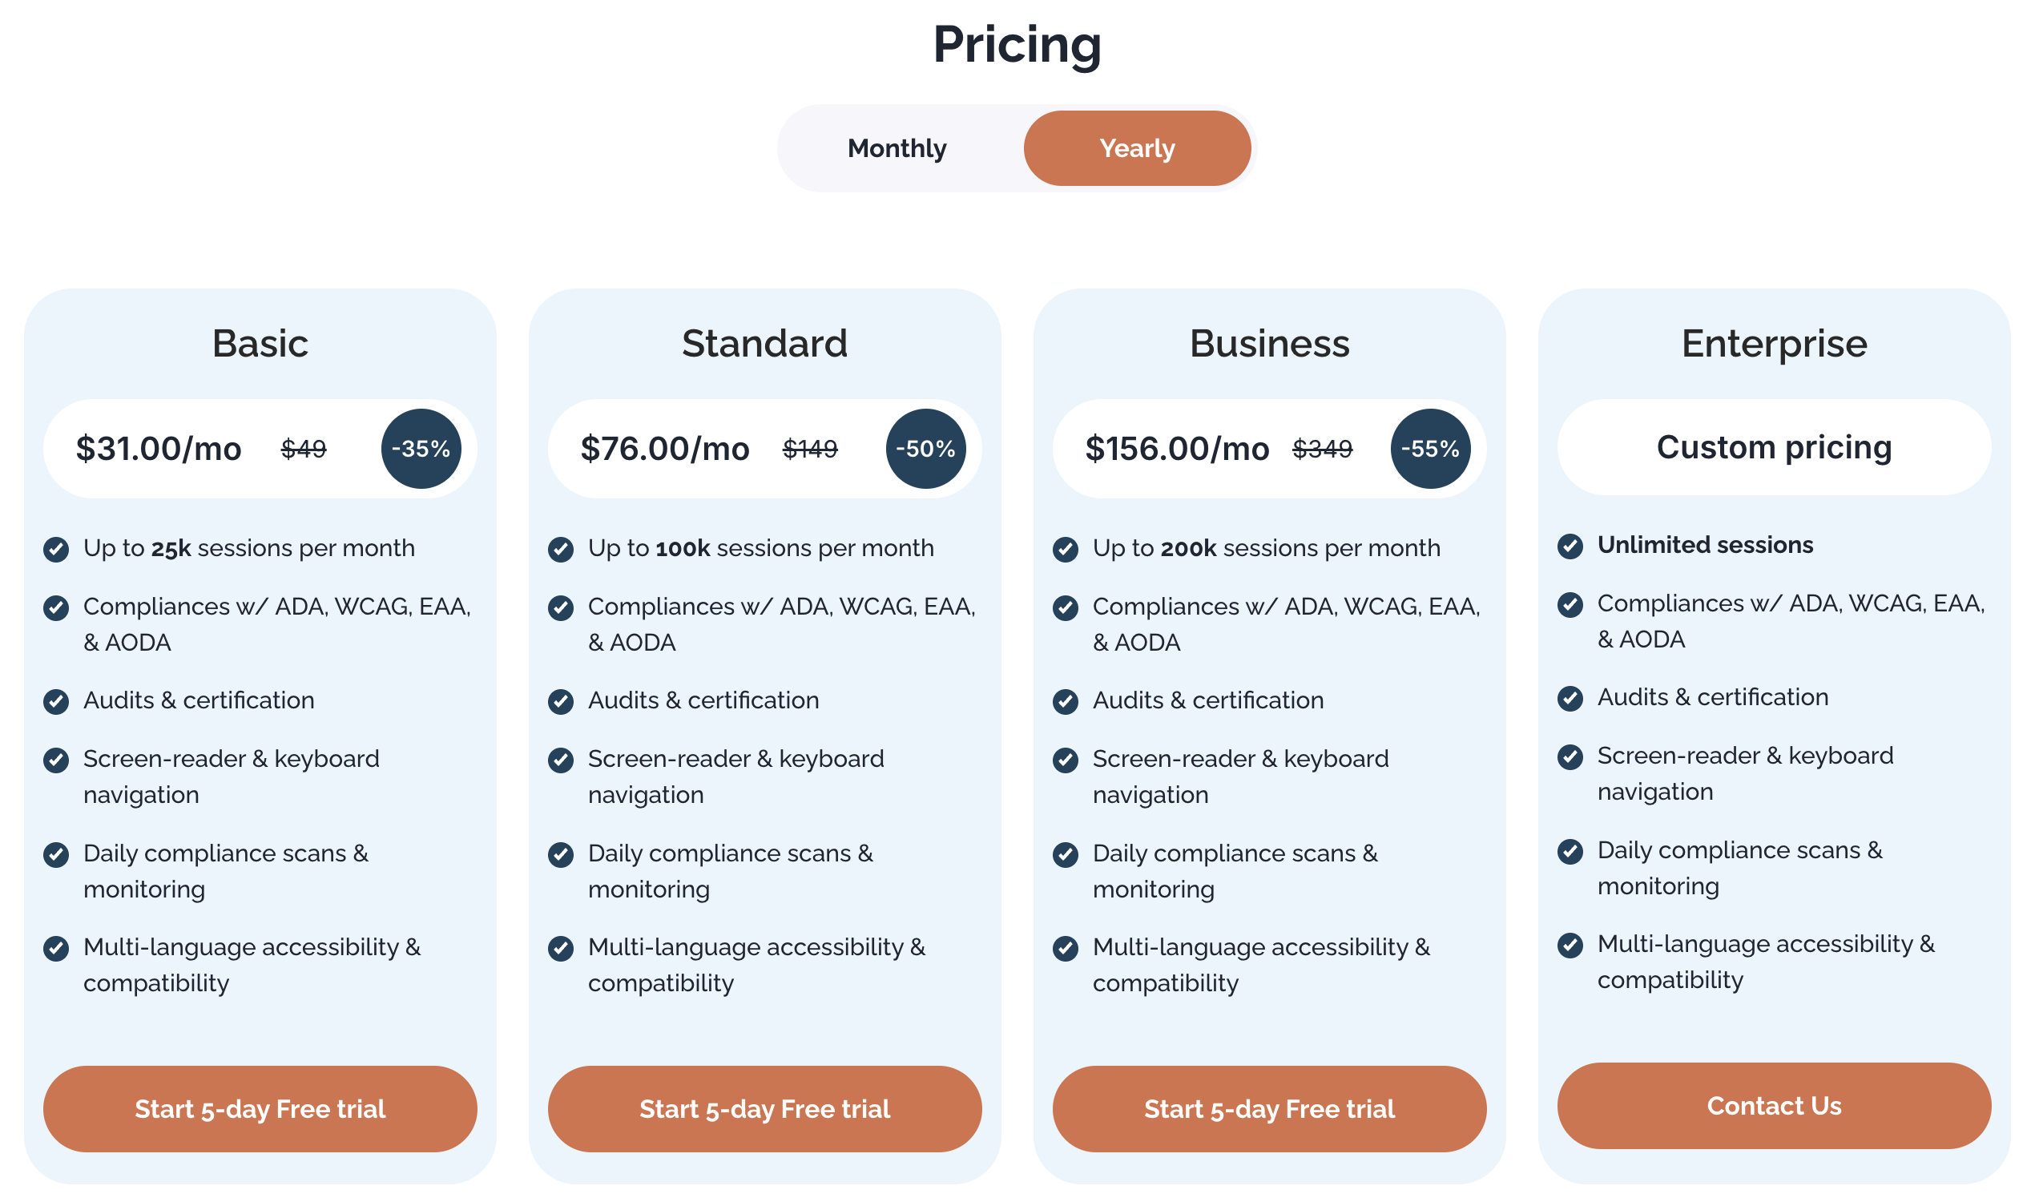This screenshot has height=1202, width=2035.
Task: Click the Business plan heading
Action: [1269, 344]
